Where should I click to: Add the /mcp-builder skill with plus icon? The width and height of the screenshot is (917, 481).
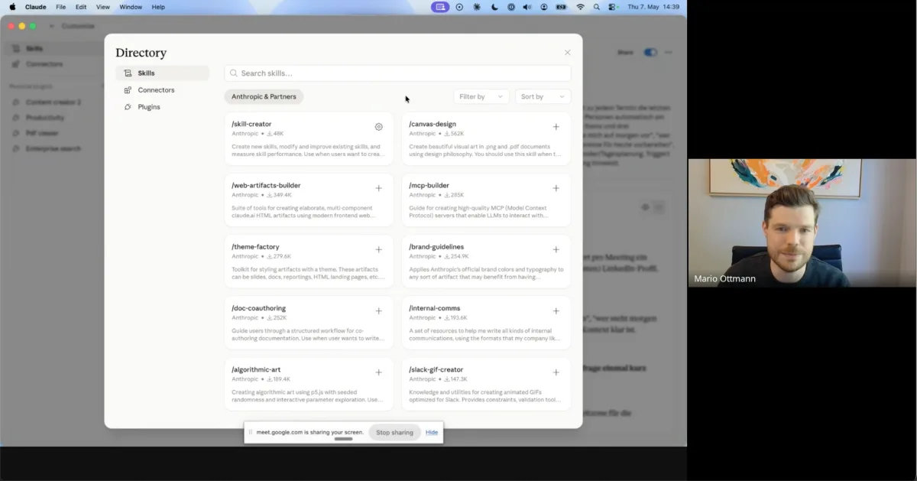click(x=556, y=188)
